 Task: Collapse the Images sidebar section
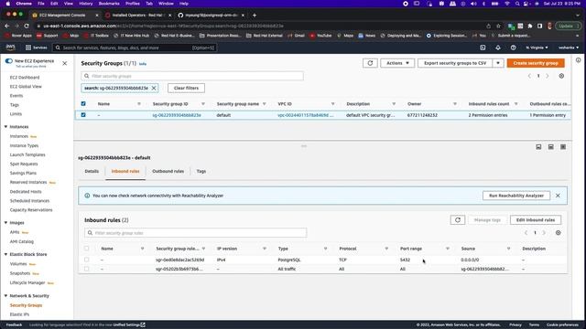tap(6, 223)
